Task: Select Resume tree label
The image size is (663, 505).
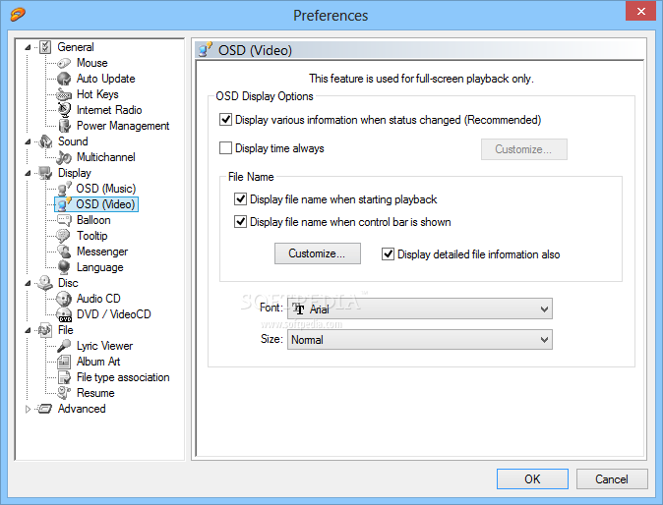Action: coord(95,393)
